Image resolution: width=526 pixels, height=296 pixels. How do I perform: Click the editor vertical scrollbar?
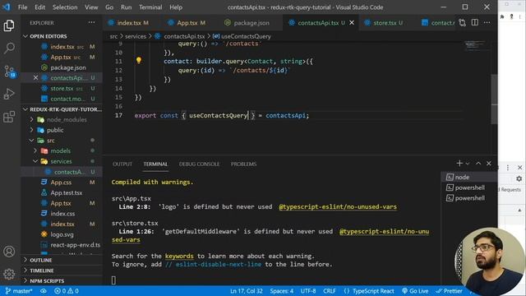coord(494,99)
